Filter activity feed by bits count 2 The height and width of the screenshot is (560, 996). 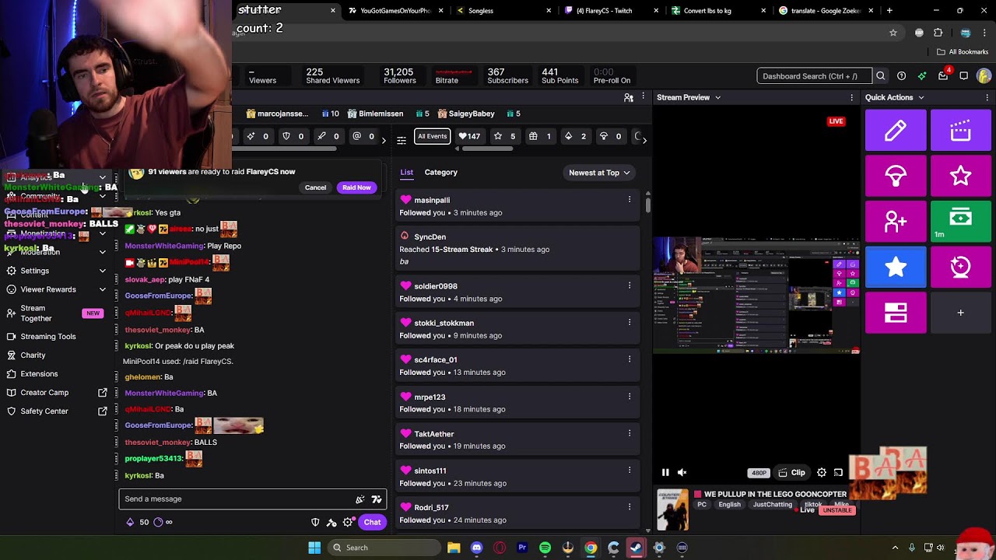(576, 136)
